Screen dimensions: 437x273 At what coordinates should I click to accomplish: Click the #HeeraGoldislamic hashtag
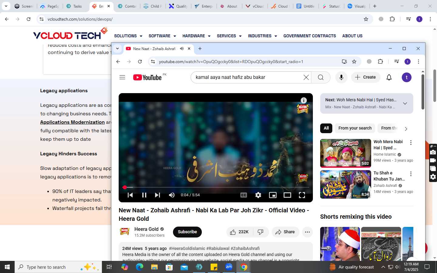coord(187,248)
